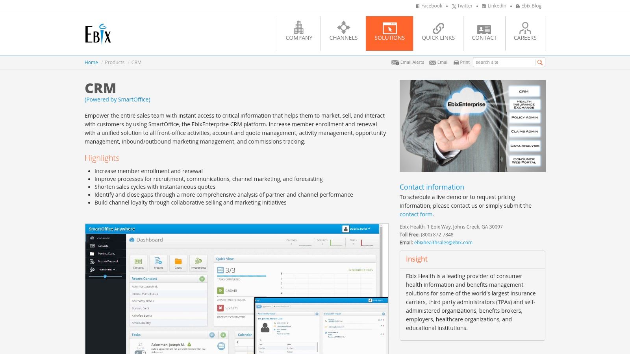Viewport: 630px width, 354px height.
Task: Go to the Contact menu item
Action: 484,33
